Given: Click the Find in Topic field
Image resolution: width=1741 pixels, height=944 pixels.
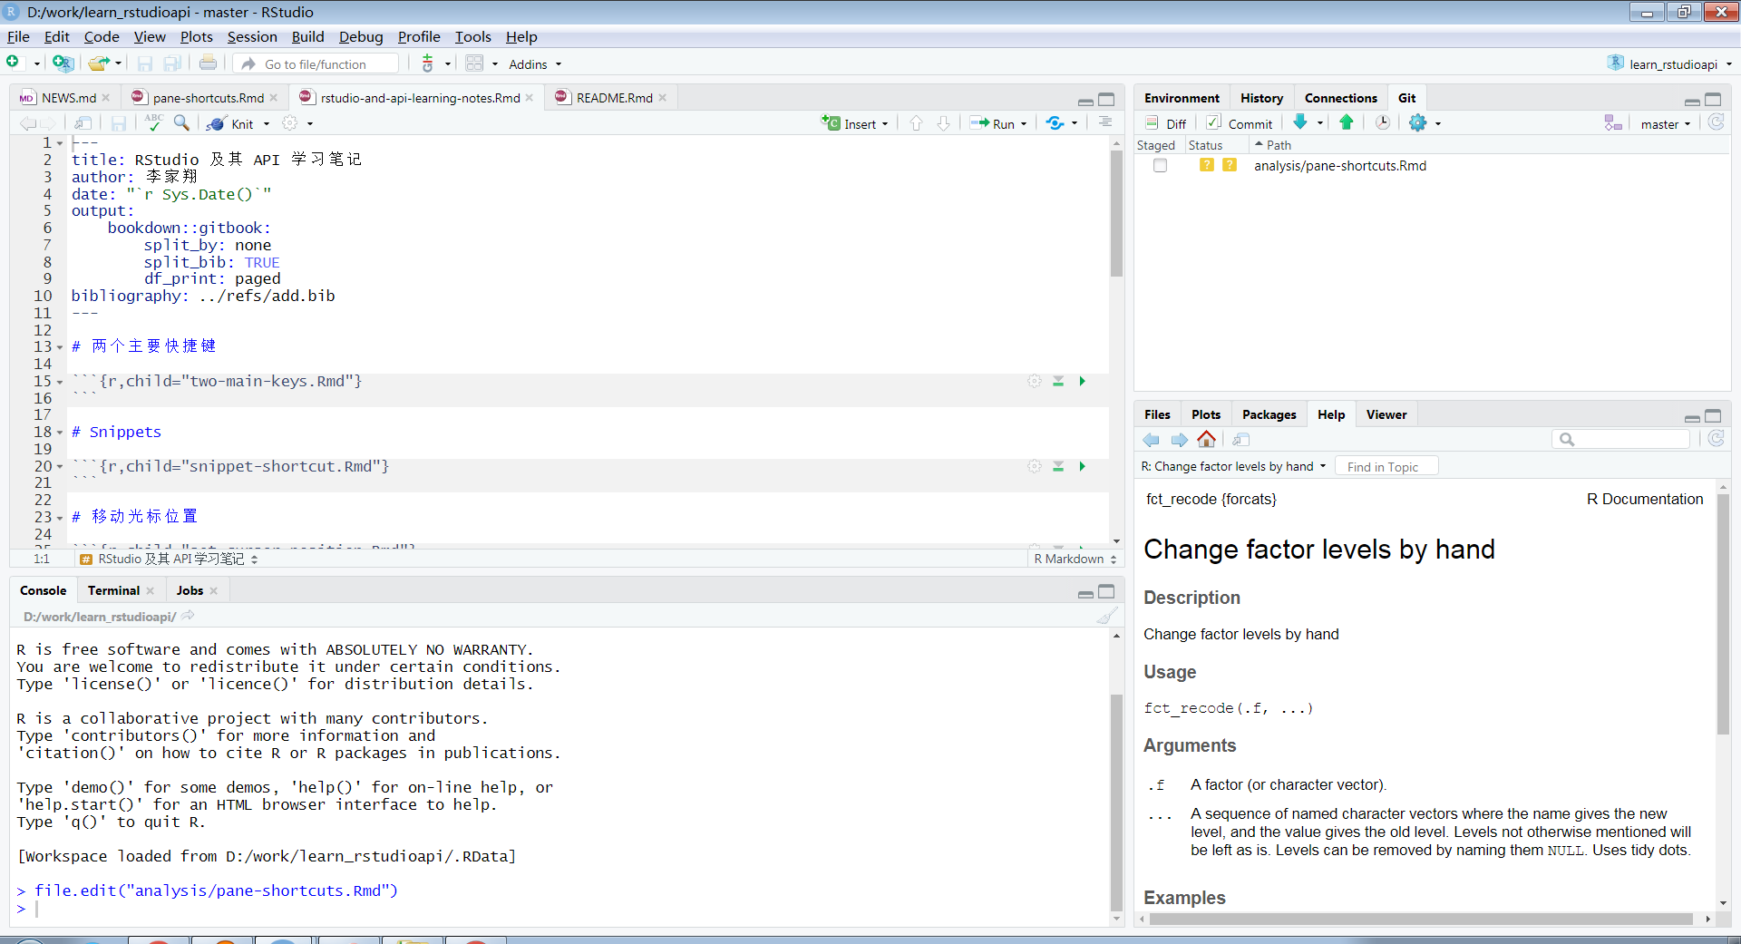Looking at the screenshot, I should [1386, 466].
